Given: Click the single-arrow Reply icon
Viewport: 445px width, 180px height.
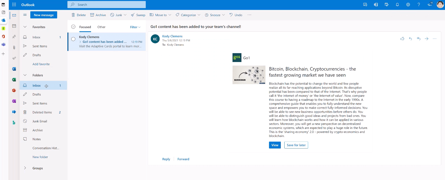Looking at the screenshot, I should [410, 39].
